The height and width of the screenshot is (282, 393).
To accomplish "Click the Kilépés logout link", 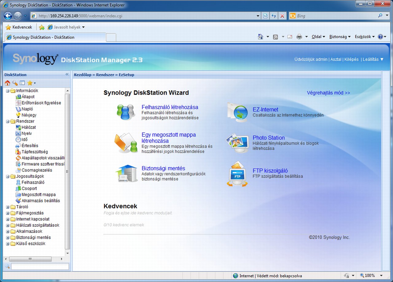I will [x=351, y=59].
